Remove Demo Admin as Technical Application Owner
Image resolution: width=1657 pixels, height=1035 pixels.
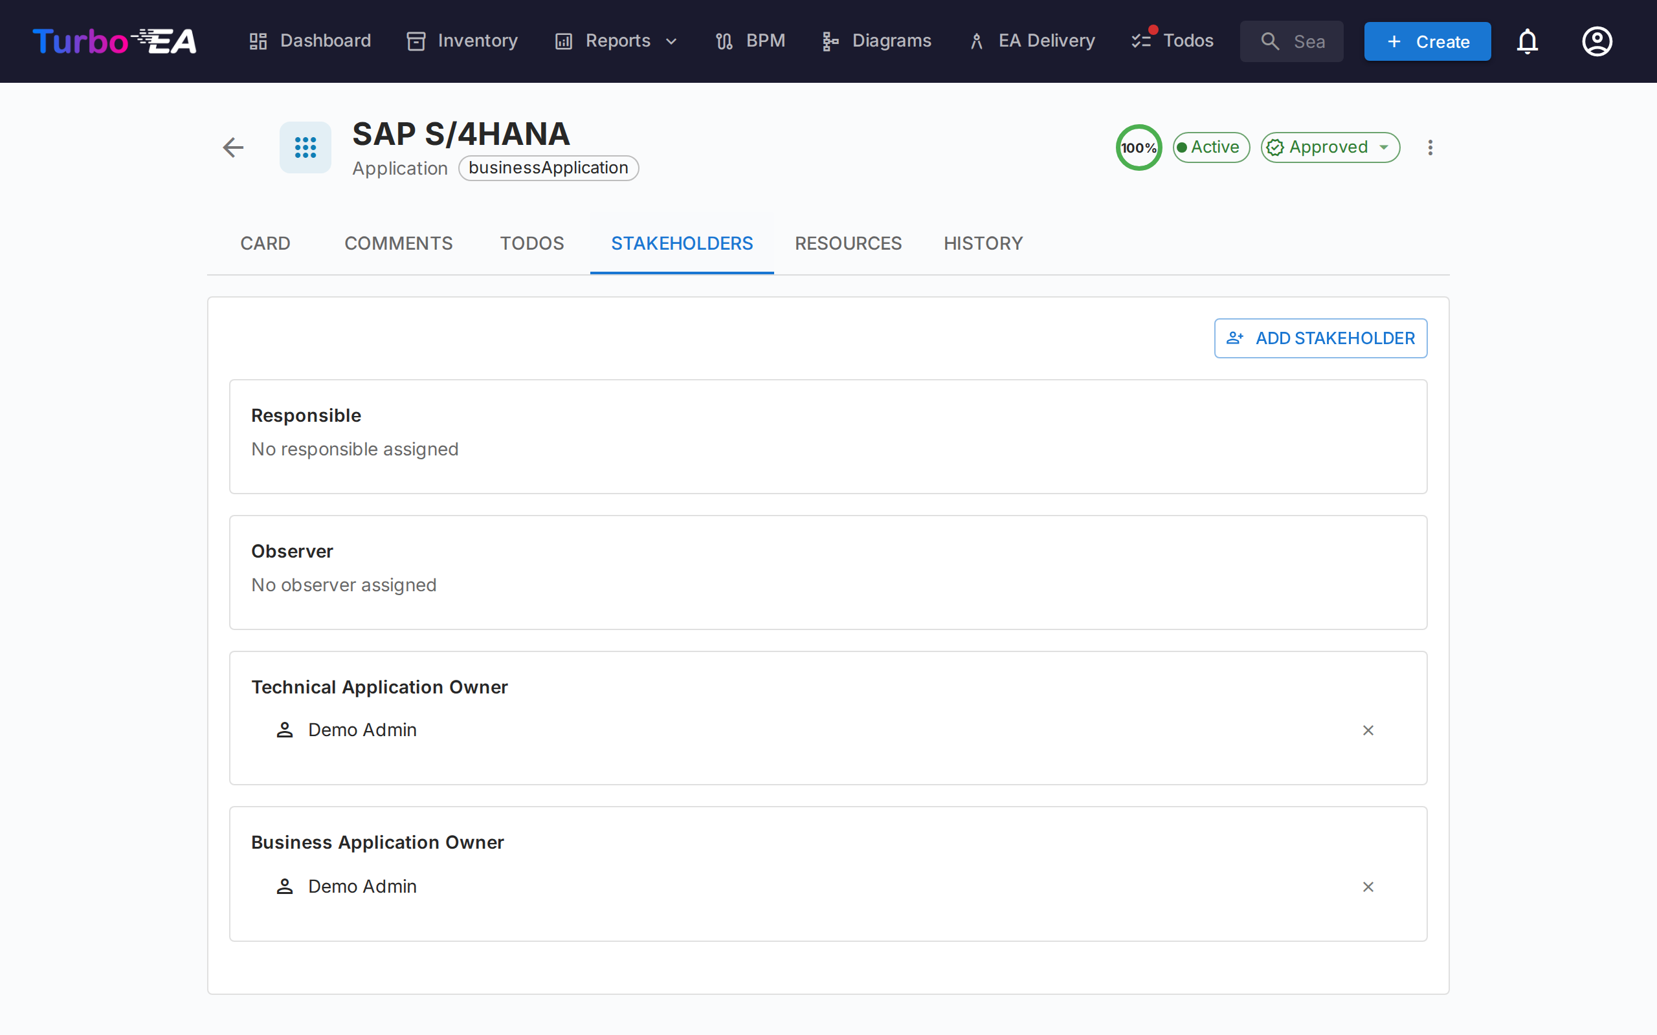click(x=1368, y=730)
